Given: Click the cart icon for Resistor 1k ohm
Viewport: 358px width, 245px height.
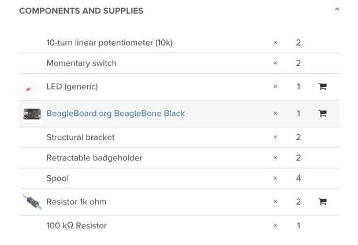Looking at the screenshot, I should (322, 202).
